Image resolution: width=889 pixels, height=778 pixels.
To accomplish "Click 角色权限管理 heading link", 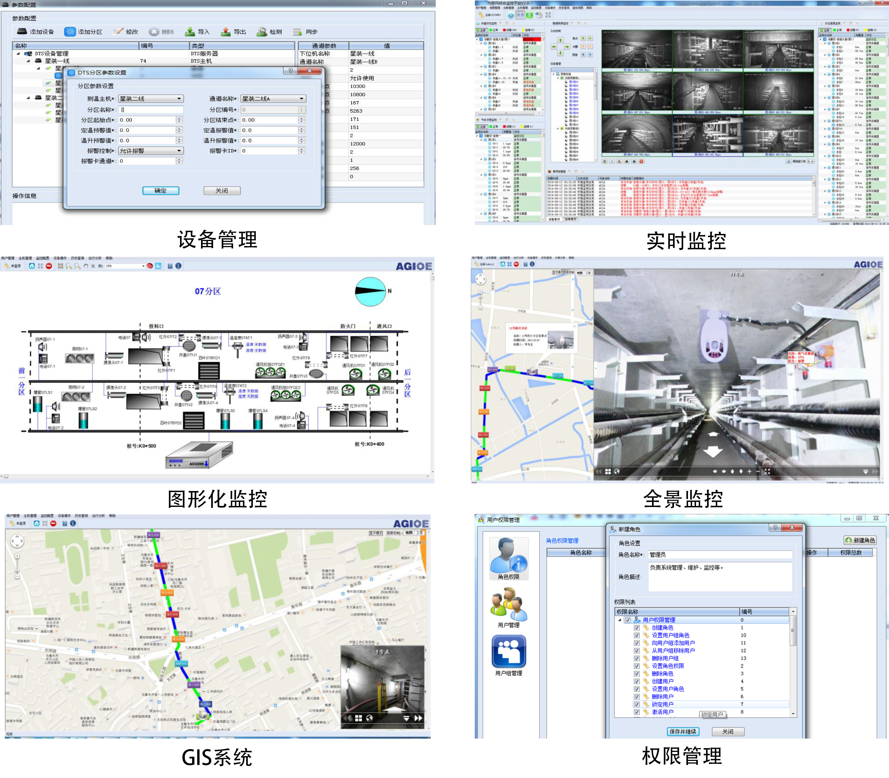I will pyautogui.click(x=562, y=541).
